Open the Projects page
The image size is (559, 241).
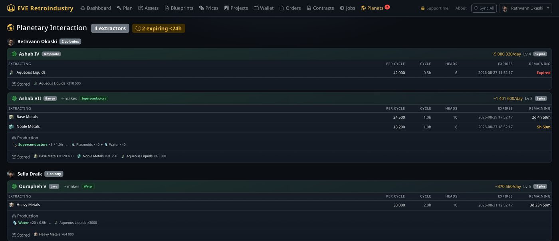(236, 8)
